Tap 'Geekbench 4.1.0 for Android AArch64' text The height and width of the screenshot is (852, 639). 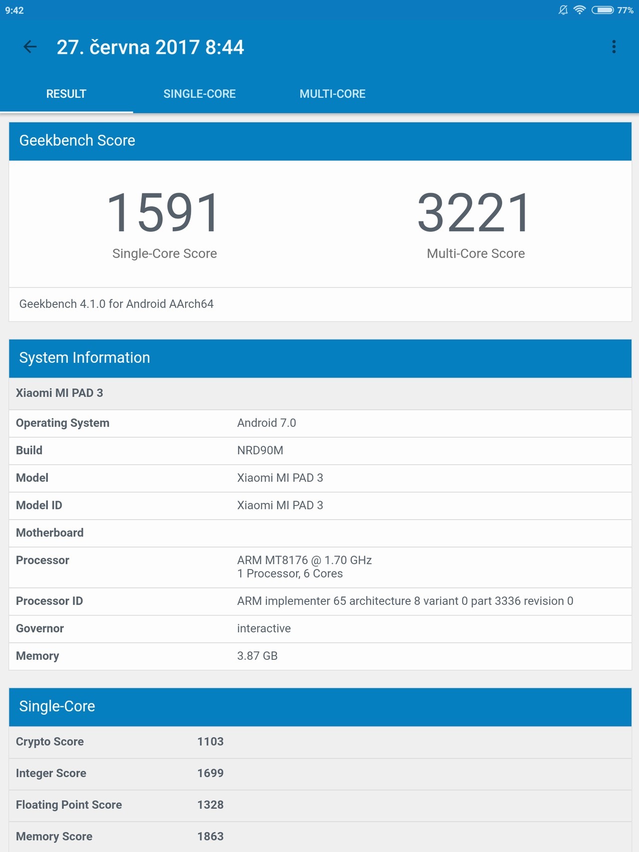point(116,304)
